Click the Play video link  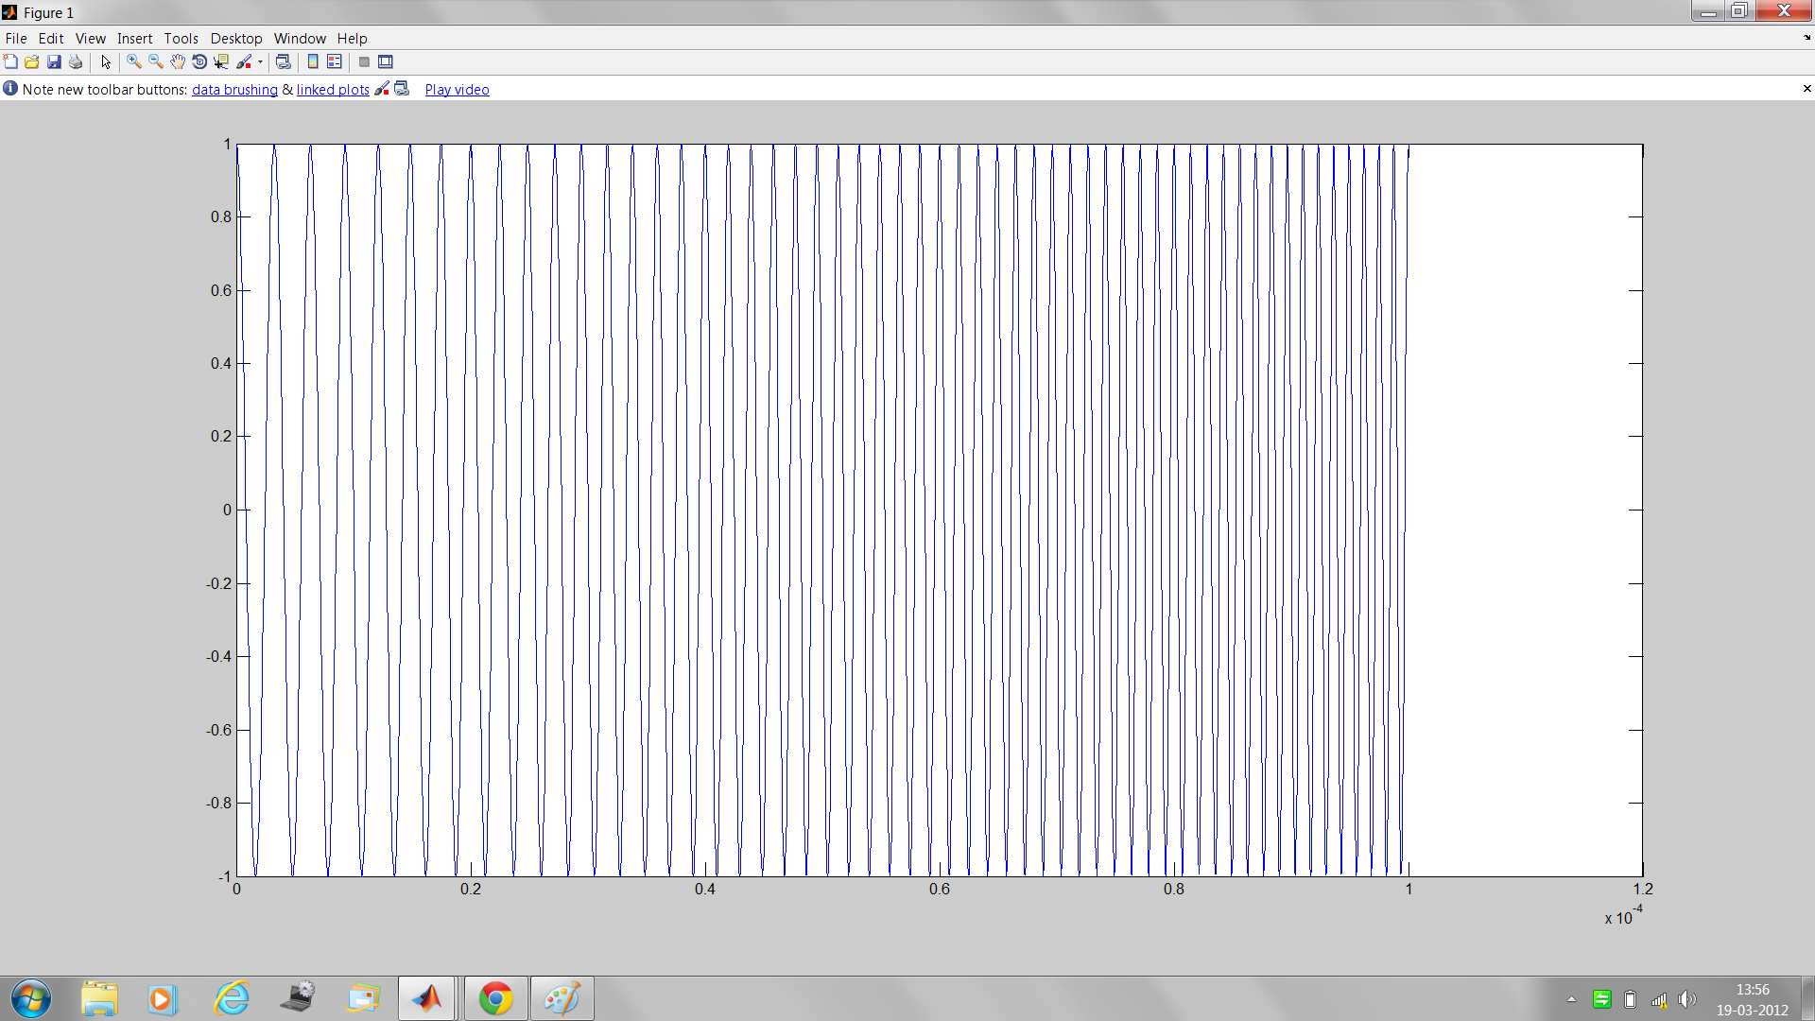coord(457,89)
